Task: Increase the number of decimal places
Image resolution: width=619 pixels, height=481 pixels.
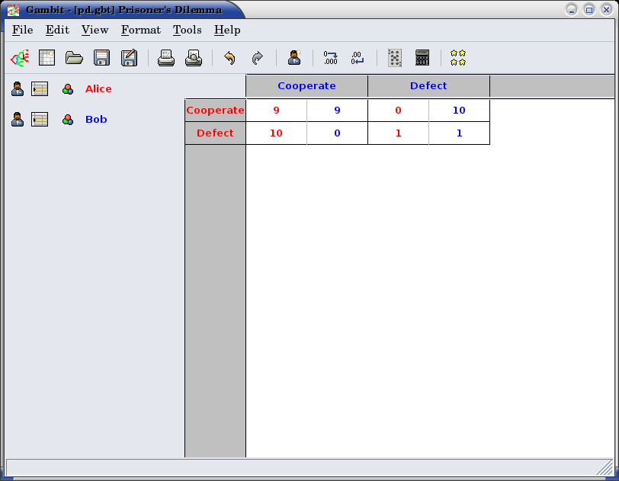Action: pyautogui.click(x=330, y=58)
